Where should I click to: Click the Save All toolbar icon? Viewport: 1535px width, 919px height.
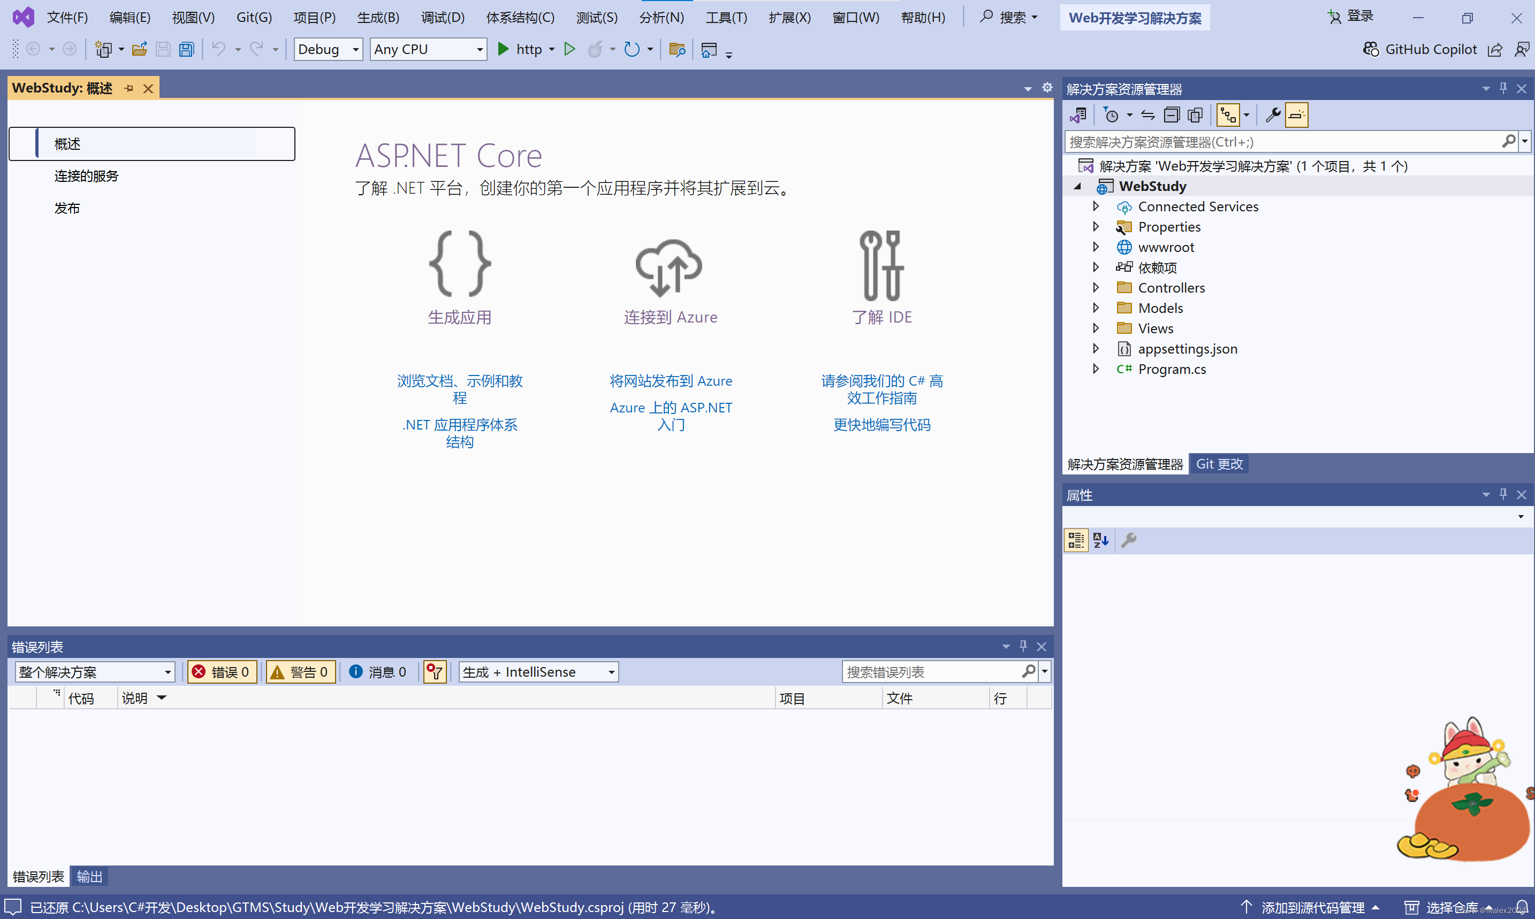point(186,50)
